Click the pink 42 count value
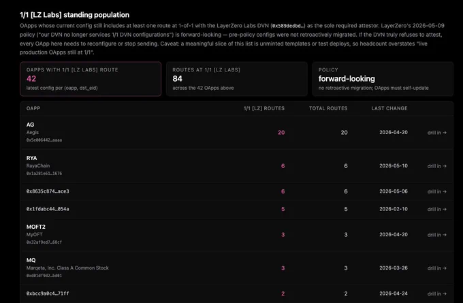 tap(31, 78)
